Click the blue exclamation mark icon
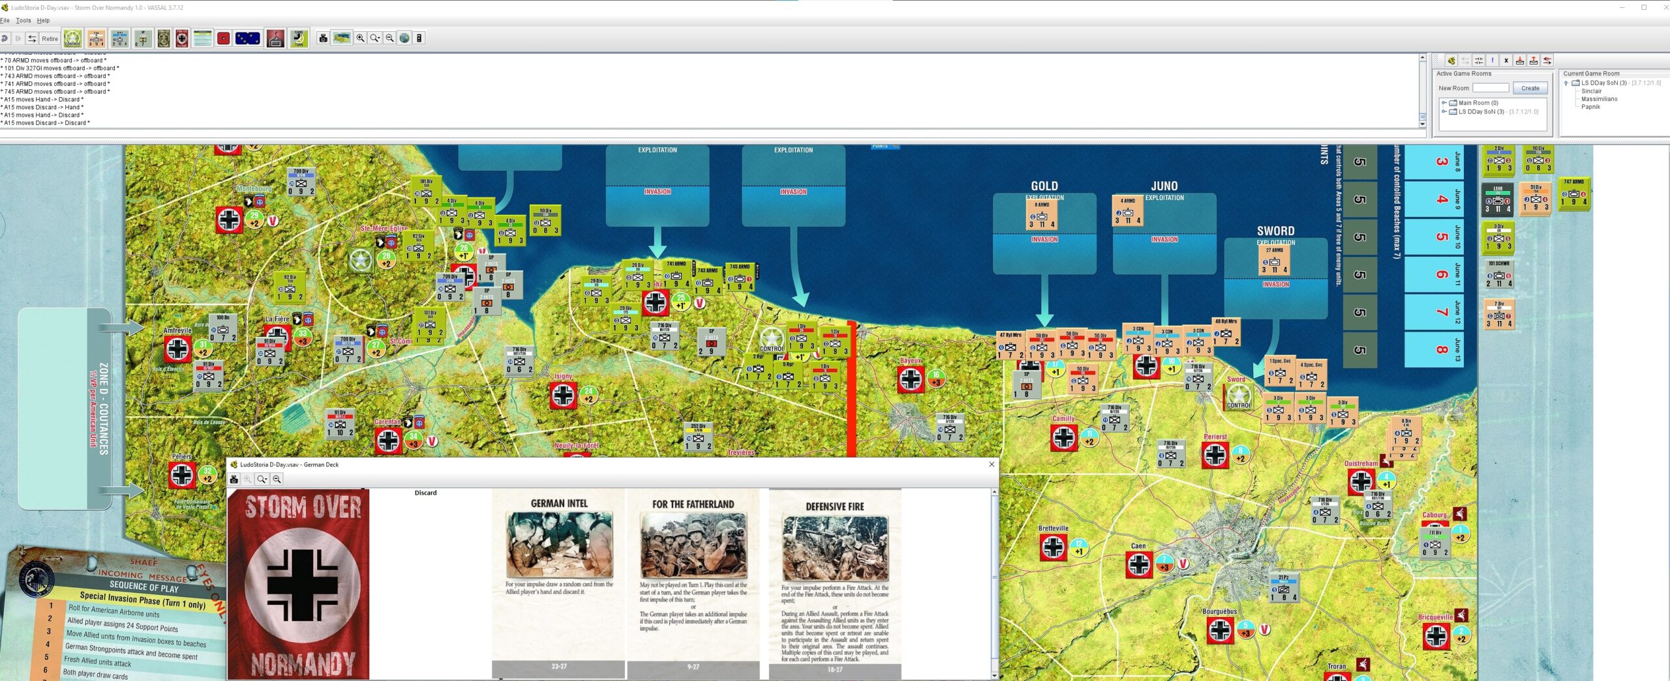The height and width of the screenshot is (681, 1670). point(1493,61)
